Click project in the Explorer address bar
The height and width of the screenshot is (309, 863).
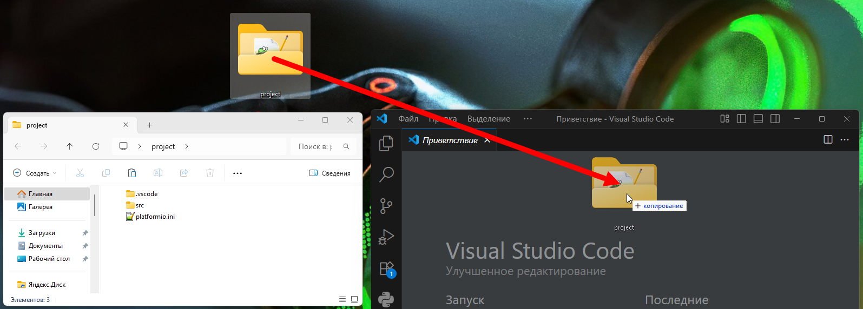pos(163,146)
